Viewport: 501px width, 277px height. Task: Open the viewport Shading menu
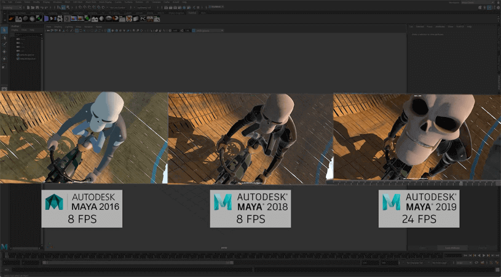(58, 27)
